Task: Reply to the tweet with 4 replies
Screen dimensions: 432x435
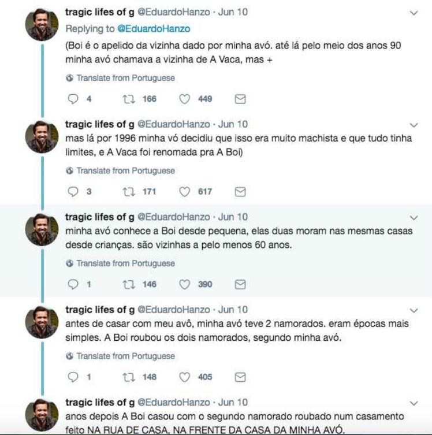Action: [x=73, y=99]
